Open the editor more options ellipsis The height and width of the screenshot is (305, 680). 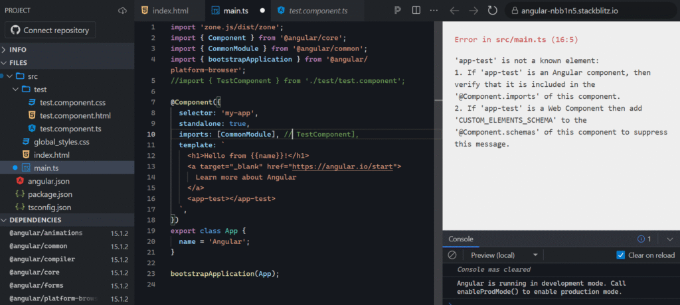coord(433,11)
